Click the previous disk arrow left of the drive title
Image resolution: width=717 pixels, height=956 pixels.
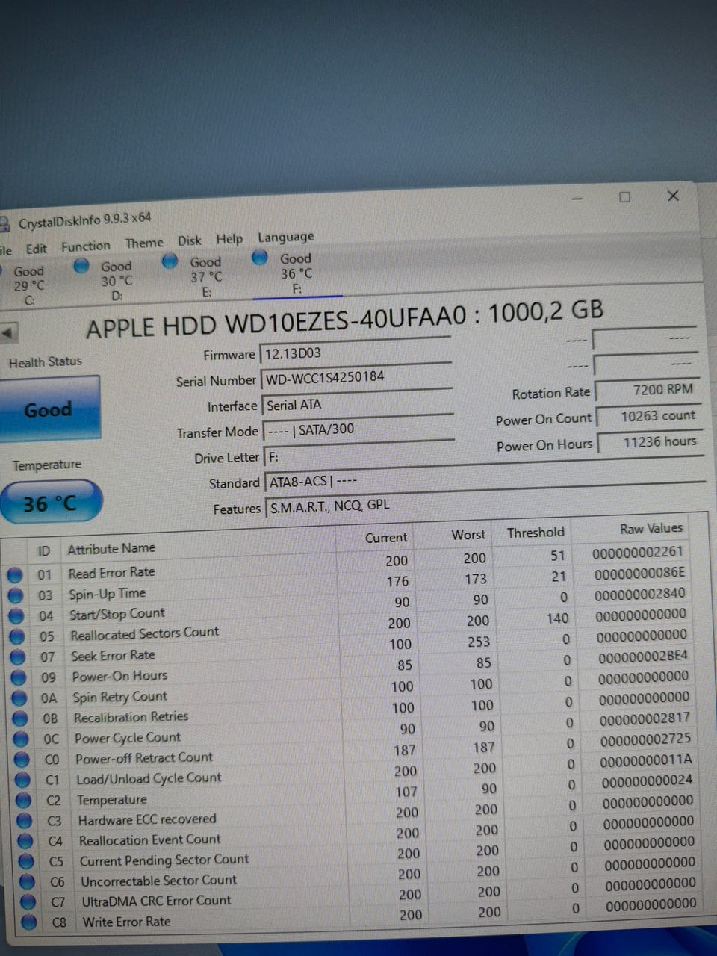9,333
